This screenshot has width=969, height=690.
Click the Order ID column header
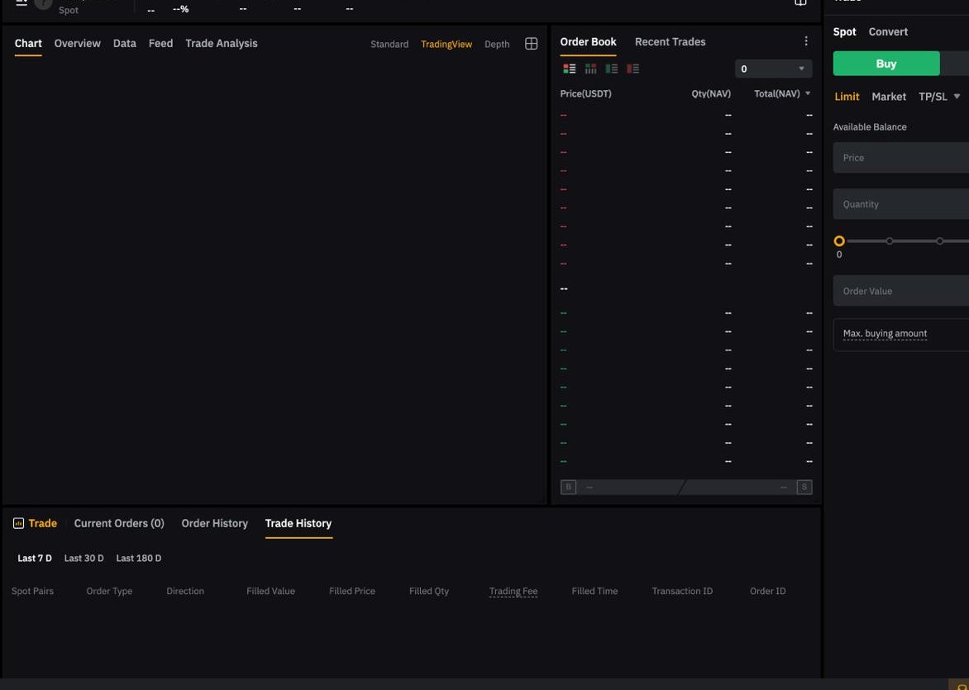tap(767, 591)
